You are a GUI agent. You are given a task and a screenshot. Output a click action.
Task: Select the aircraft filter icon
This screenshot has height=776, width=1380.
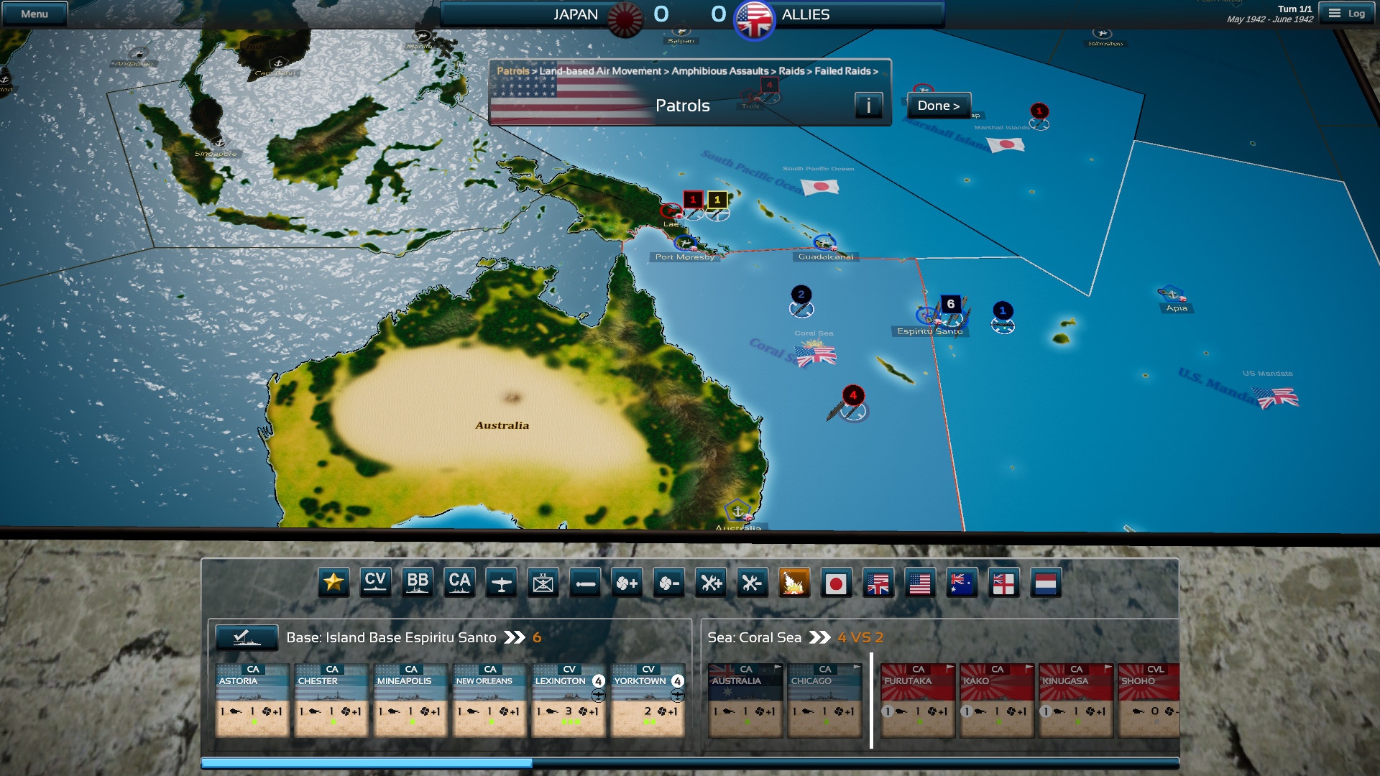[x=501, y=583]
